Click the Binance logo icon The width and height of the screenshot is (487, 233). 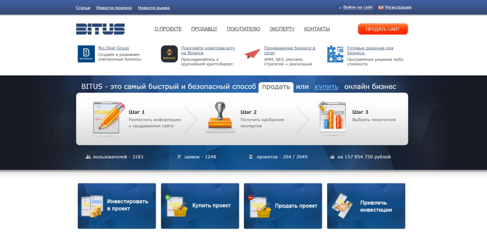[169, 54]
